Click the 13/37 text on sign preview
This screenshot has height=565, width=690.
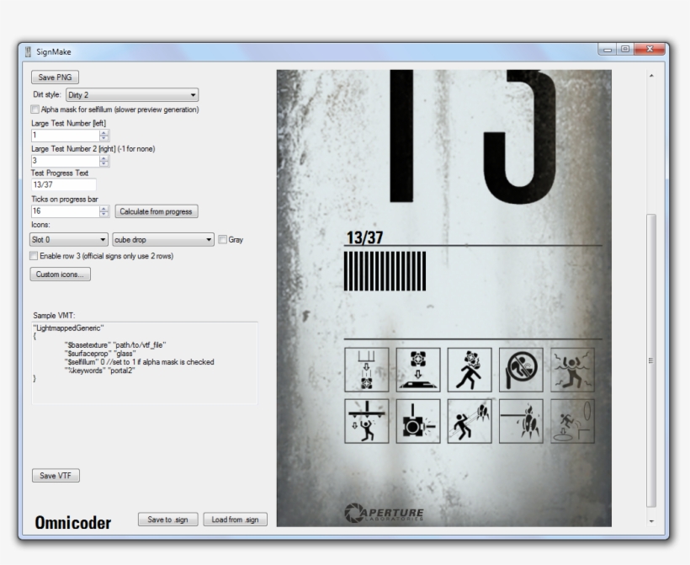(x=365, y=237)
